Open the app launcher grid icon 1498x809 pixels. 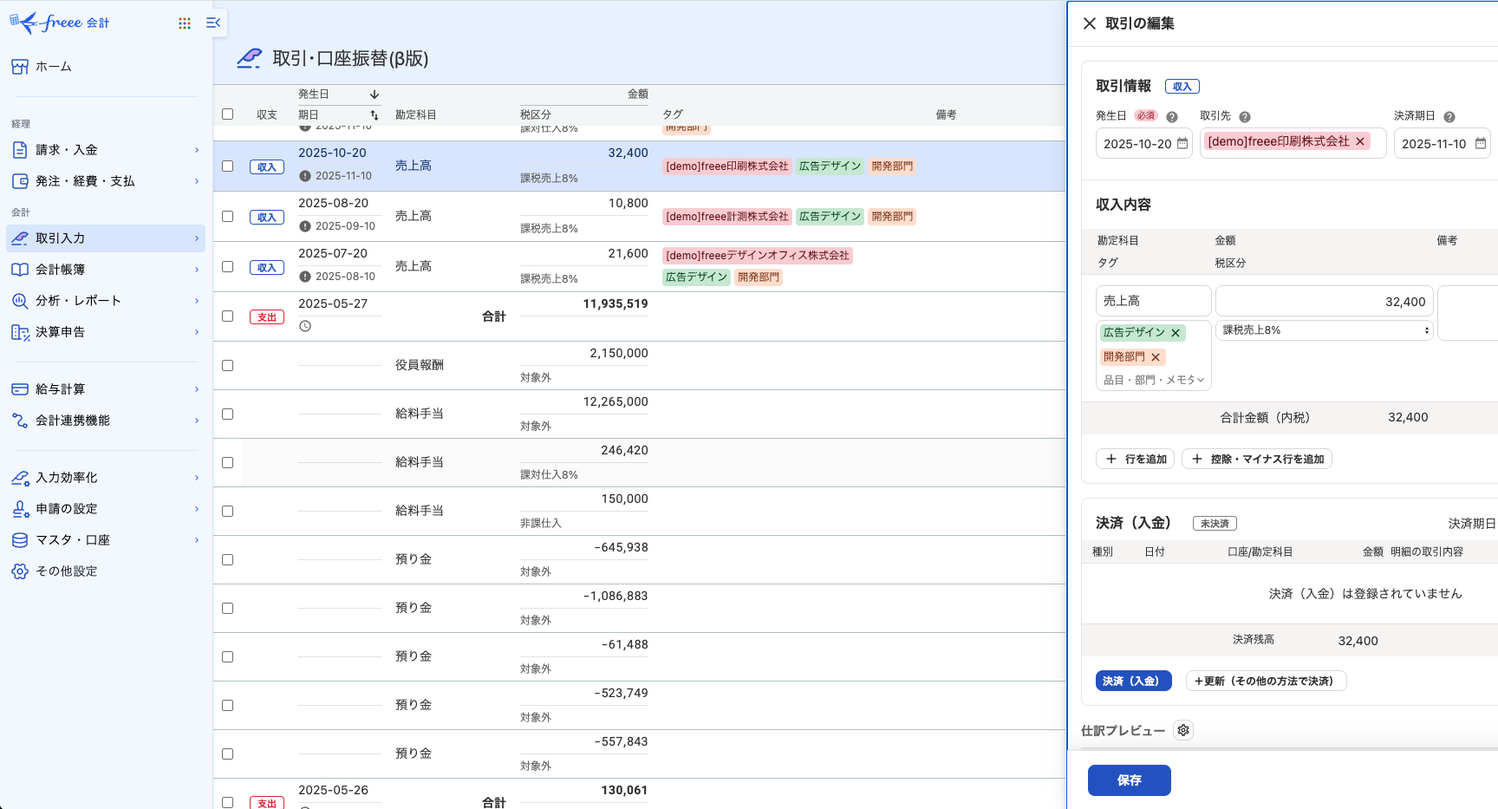pos(185,23)
